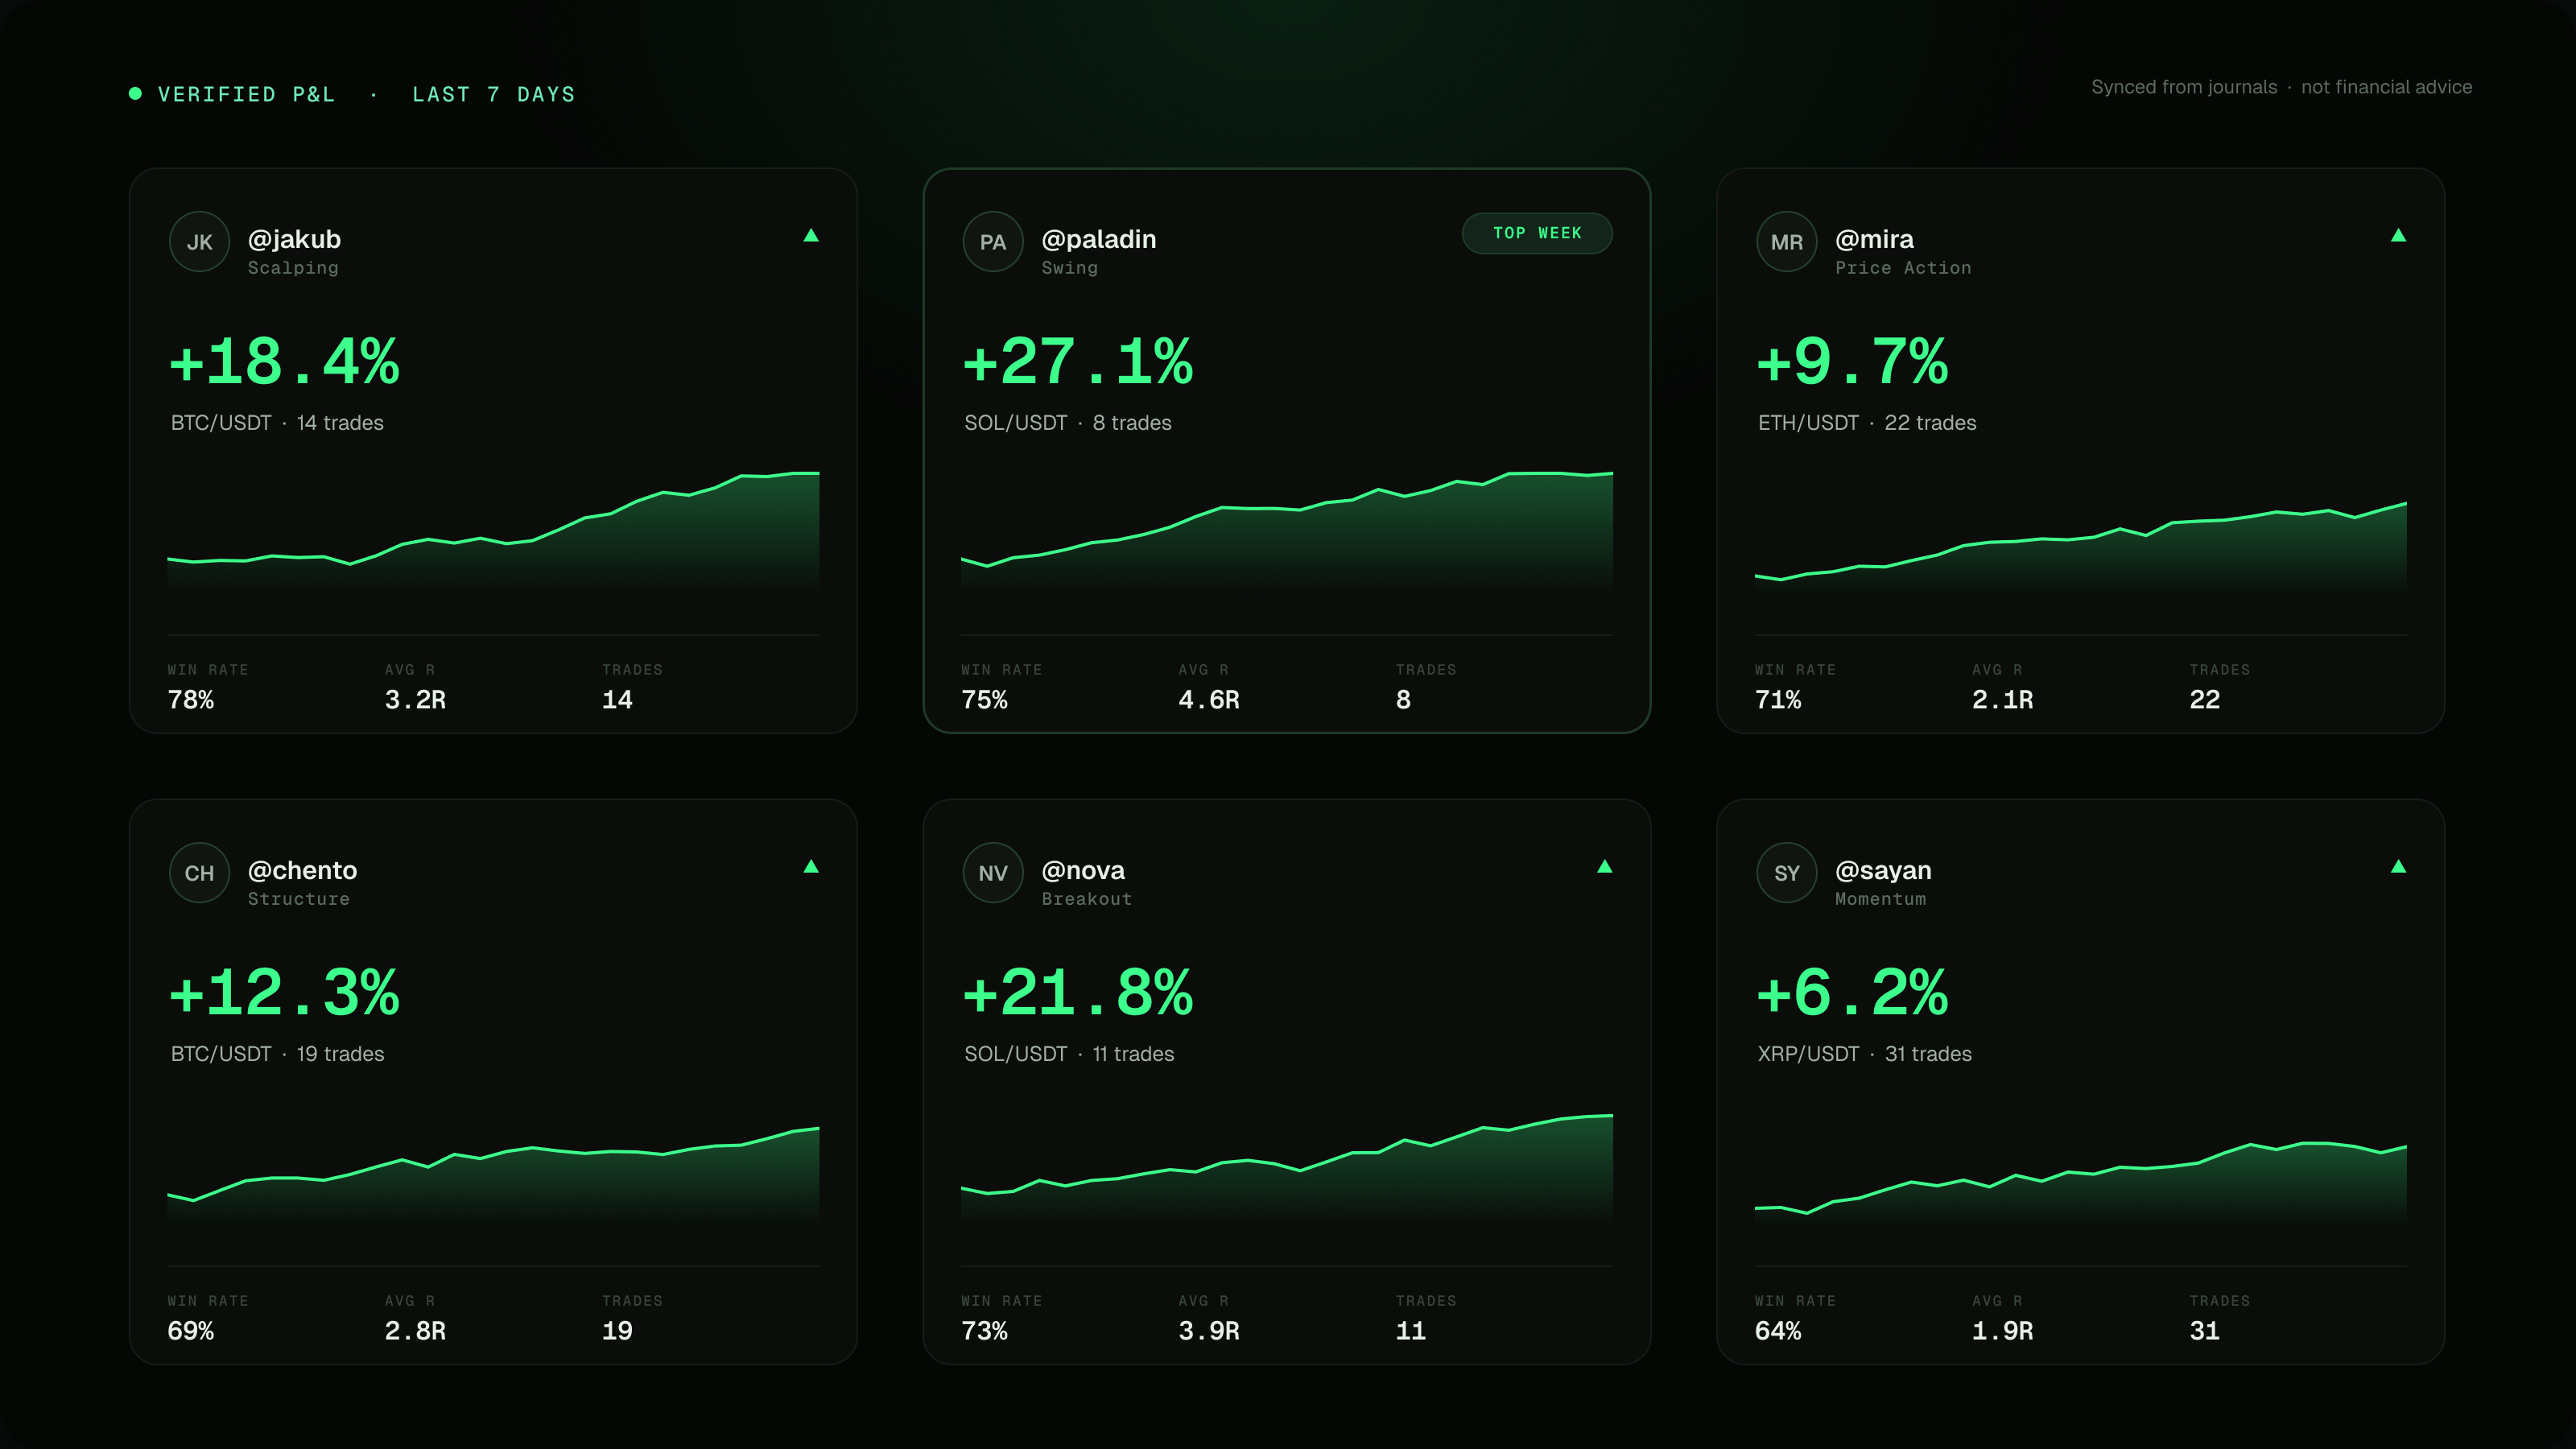Click the CH avatar on chento's card
Image resolution: width=2576 pixels, height=1449 pixels.
pyautogui.click(x=199, y=873)
